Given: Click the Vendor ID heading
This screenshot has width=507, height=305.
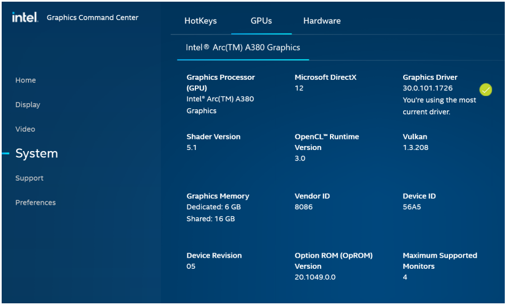Looking at the screenshot, I should 312,196.
